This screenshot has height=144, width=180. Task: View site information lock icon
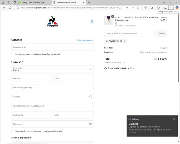(x=18, y=8)
